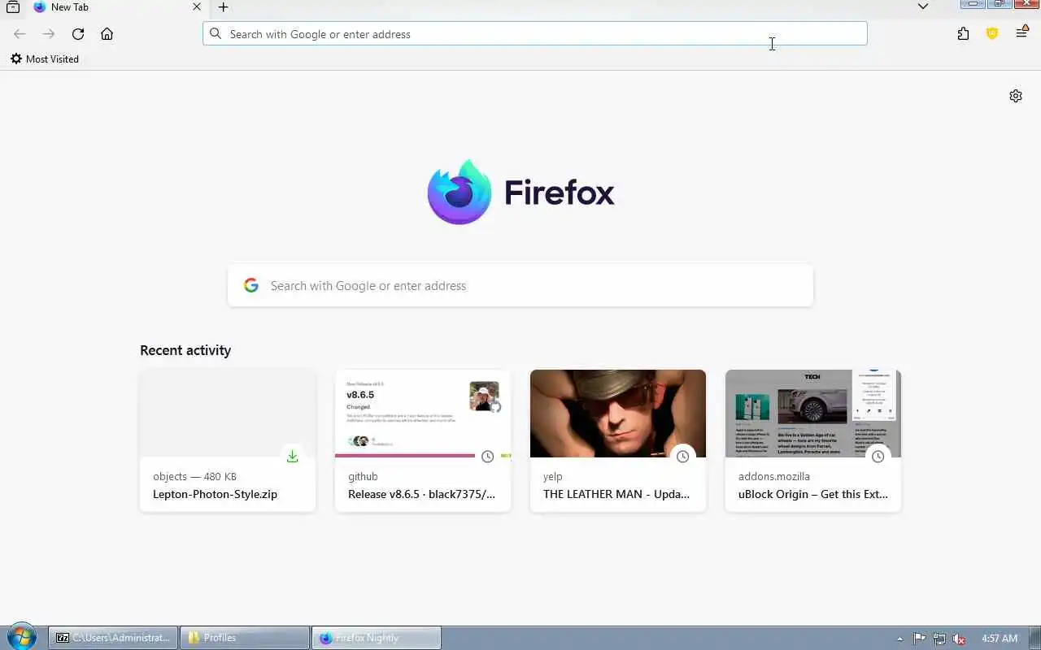
Task: Click the green download icon on zip card
Action: pos(293,457)
